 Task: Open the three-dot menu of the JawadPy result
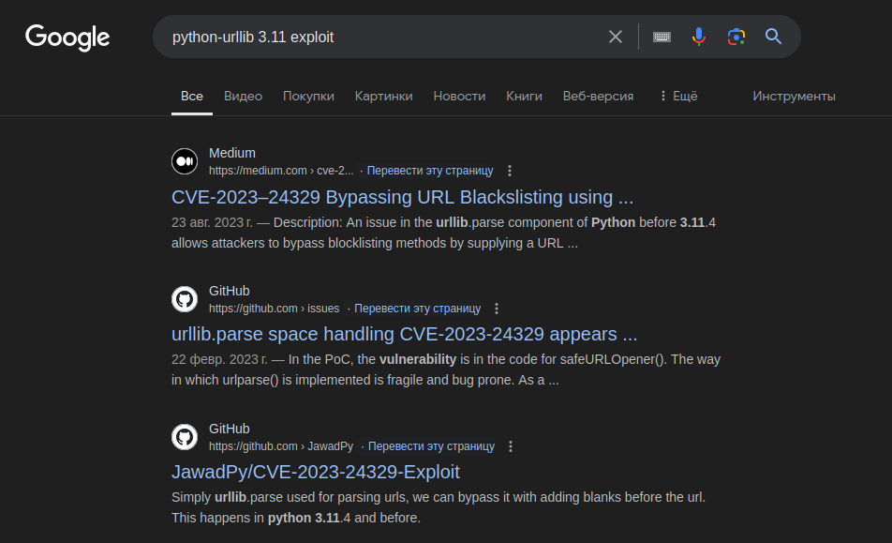pyautogui.click(x=511, y=446)
